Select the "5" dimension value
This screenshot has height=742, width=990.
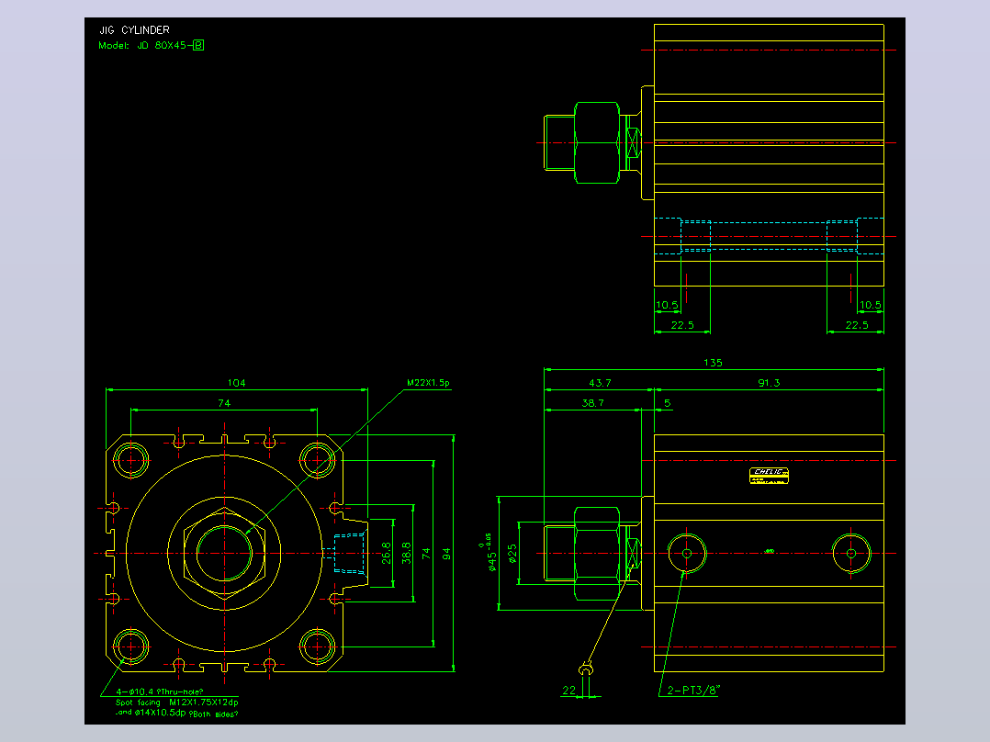(668, 403)
